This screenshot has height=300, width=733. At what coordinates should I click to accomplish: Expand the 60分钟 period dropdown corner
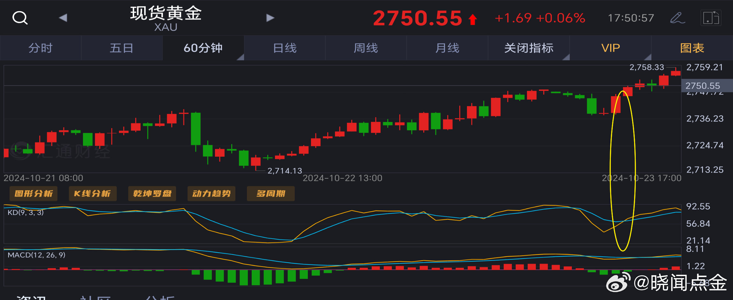(241, 57)
